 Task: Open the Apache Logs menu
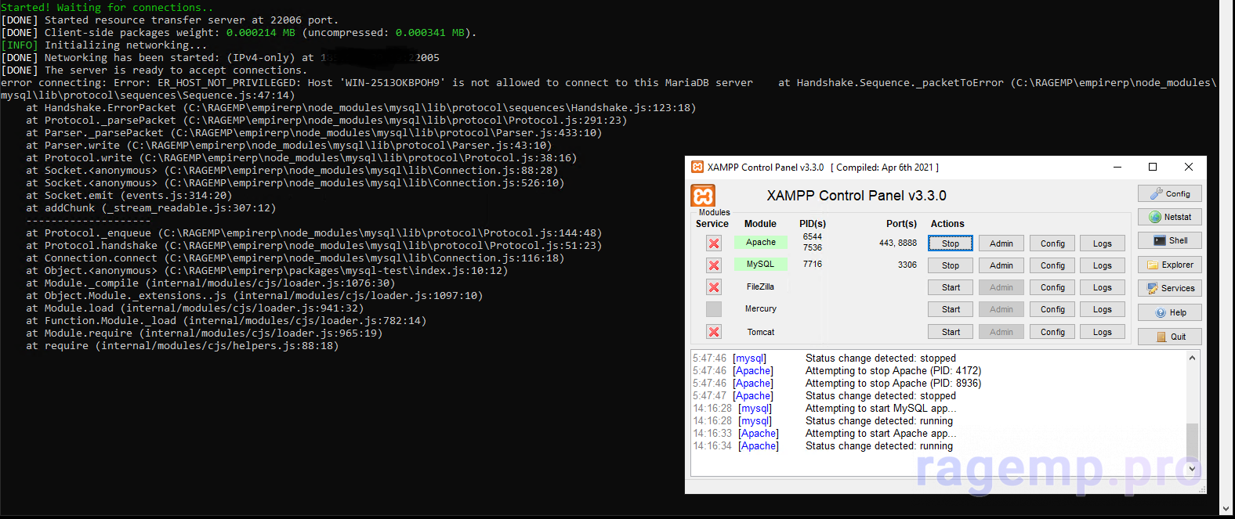point(1103,243)
